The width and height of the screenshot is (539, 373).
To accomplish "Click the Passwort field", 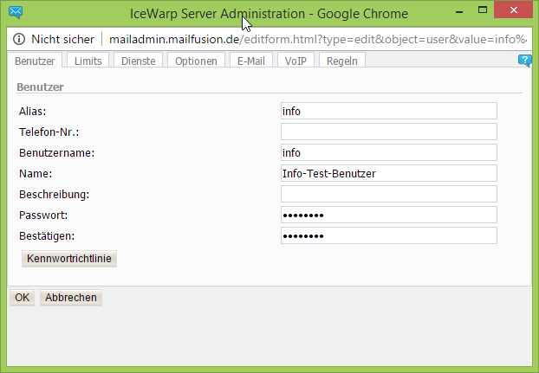I will click(389, 215).
